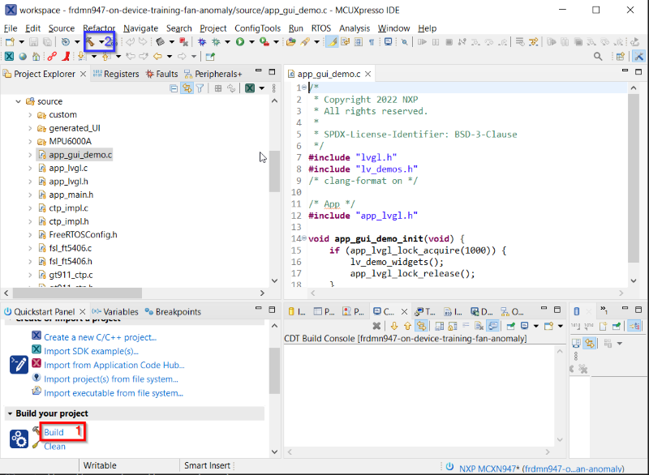Click console Next Error down arrow icon
Screen dimensions: 649x475
pyautogui.click(x=394, y=326)
